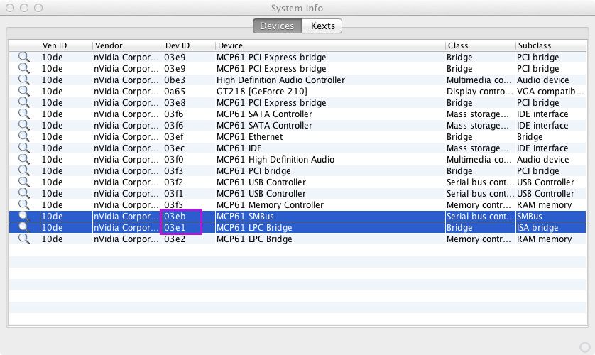Click the Dev ID cell 03ef

tap(174, 137)
